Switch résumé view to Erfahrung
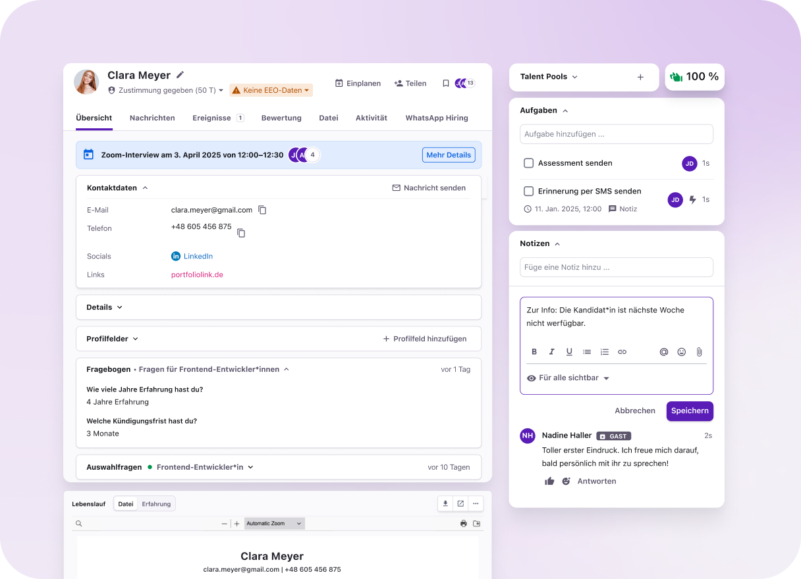Screen dimensions: 801x579 pos(156,504)
